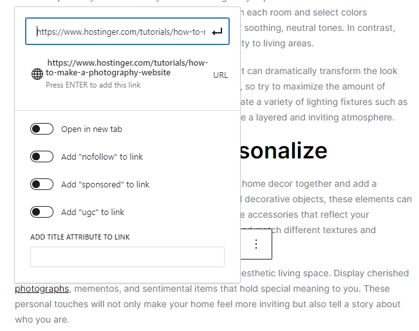Click the "Open in new tab" label
The image size is (419, 331).
tap(91, 129)
